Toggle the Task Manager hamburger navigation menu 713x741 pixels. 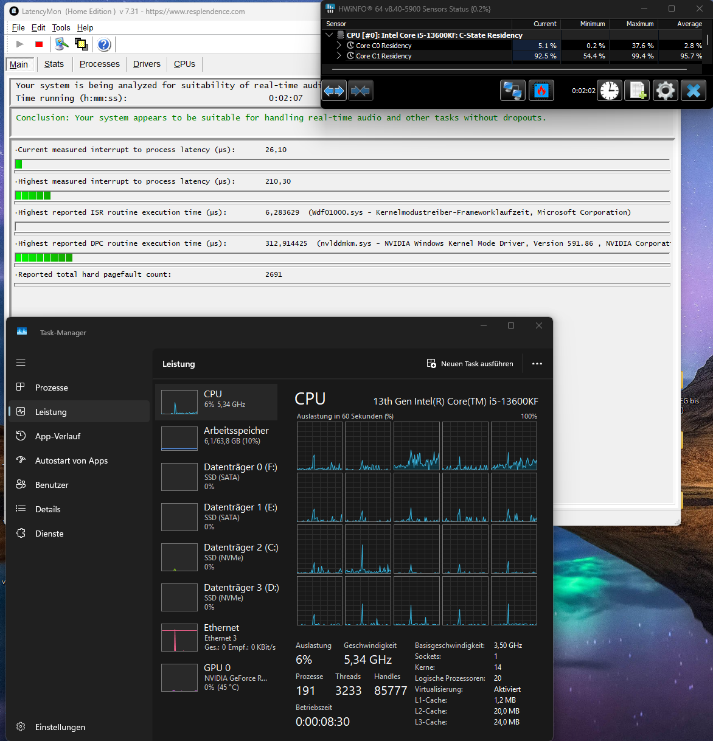21,363
